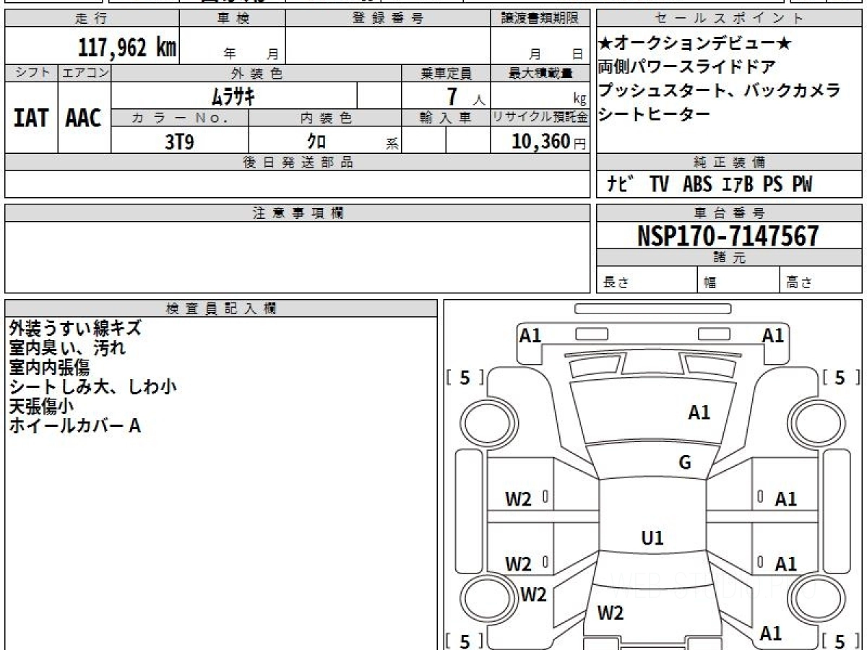
Task: Select the note シートしみ大、しわ小
Action: [92, 387]
